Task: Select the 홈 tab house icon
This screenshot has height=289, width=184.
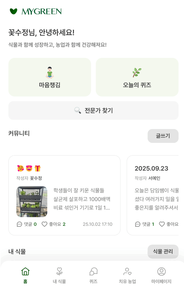Action: tap(25, 272)
